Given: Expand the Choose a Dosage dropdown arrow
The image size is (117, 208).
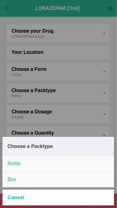Looking at the screenshot, I should 104,114.
